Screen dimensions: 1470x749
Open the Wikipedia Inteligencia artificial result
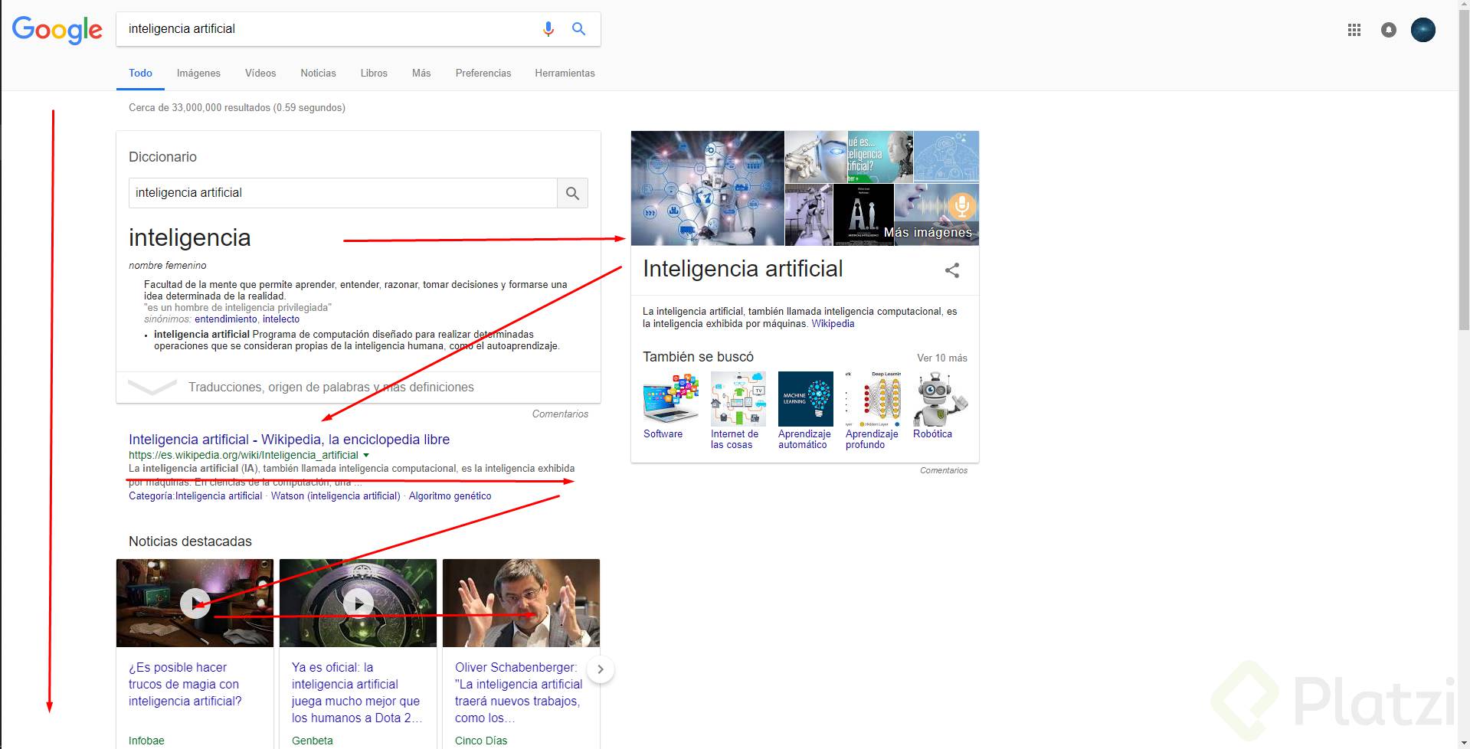click(x=290, y=440)
